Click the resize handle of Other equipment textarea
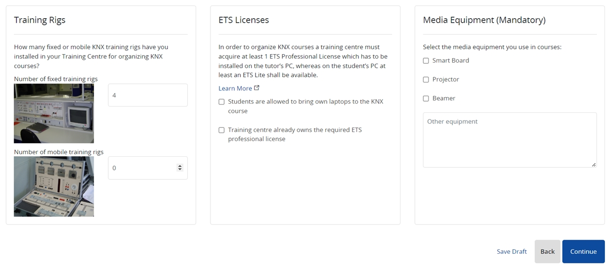This screenshot has width=607, height=270. (x=593, y=164)
